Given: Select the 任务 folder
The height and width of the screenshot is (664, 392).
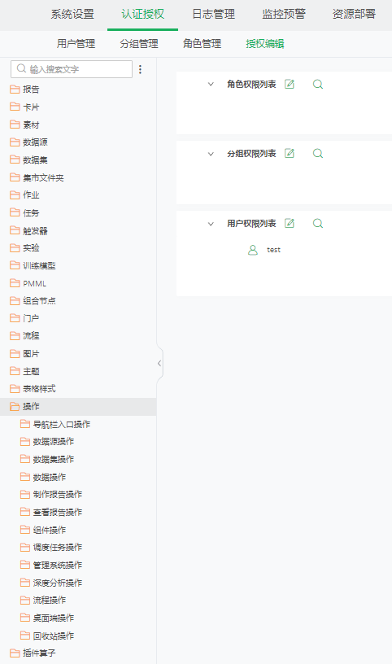Looking at the screenshot, I should click(31, 212).
